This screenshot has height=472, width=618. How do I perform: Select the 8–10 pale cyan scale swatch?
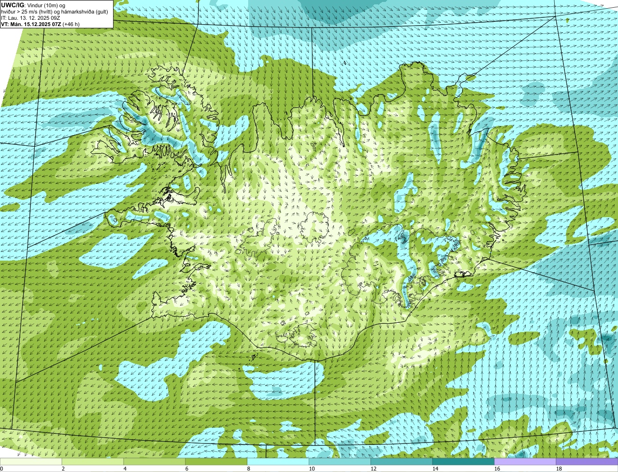278,461
